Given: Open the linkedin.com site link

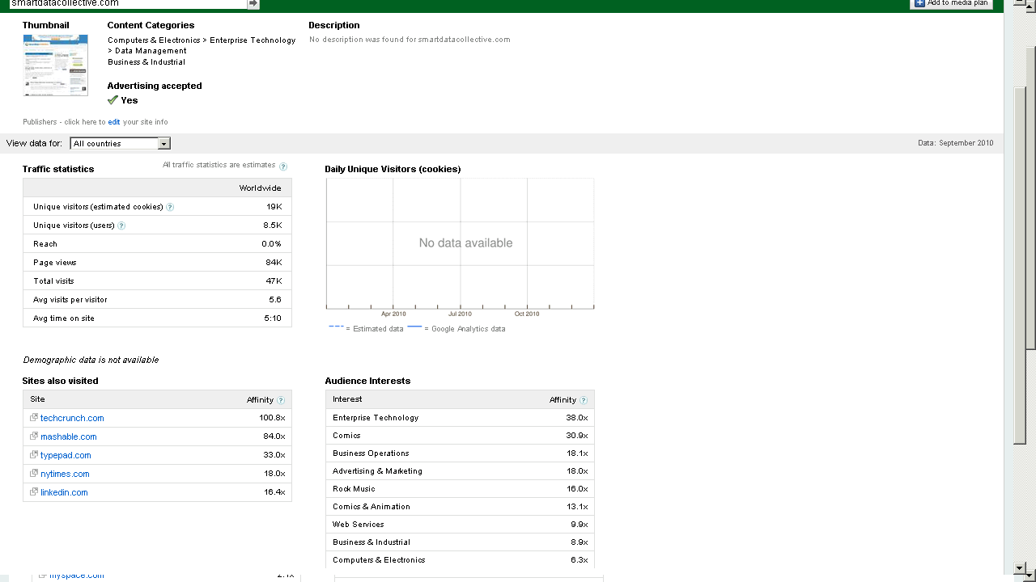Looking at the screenshot, I should [64, 492].
